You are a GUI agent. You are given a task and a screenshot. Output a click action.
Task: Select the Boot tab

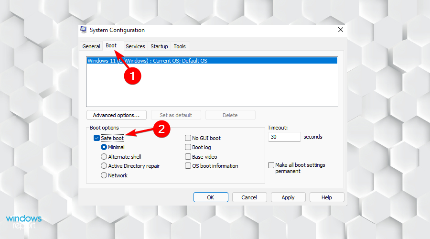tap(111, 45)
